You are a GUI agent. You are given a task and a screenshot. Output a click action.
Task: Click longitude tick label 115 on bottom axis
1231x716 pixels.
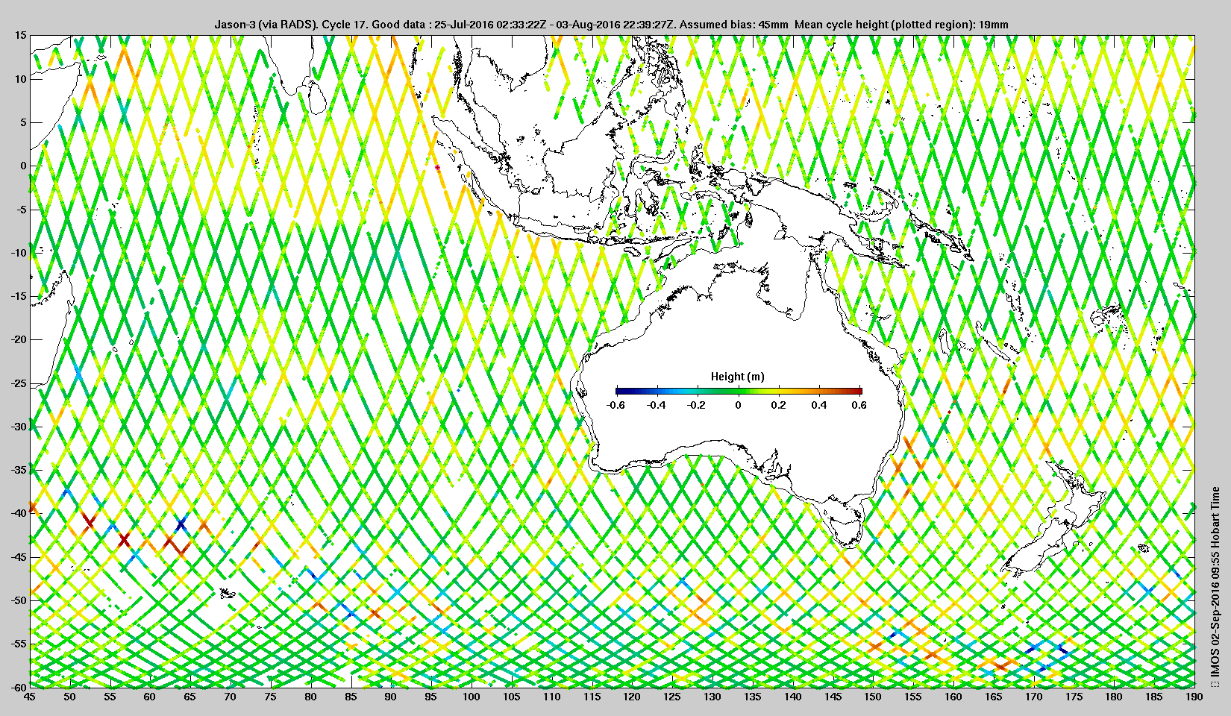592,697
